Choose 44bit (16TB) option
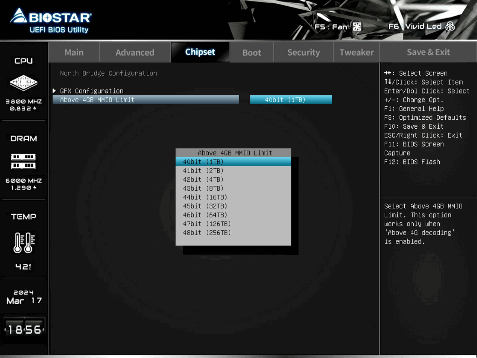This screenshot has width=477, height=358. tap(233, 197)
